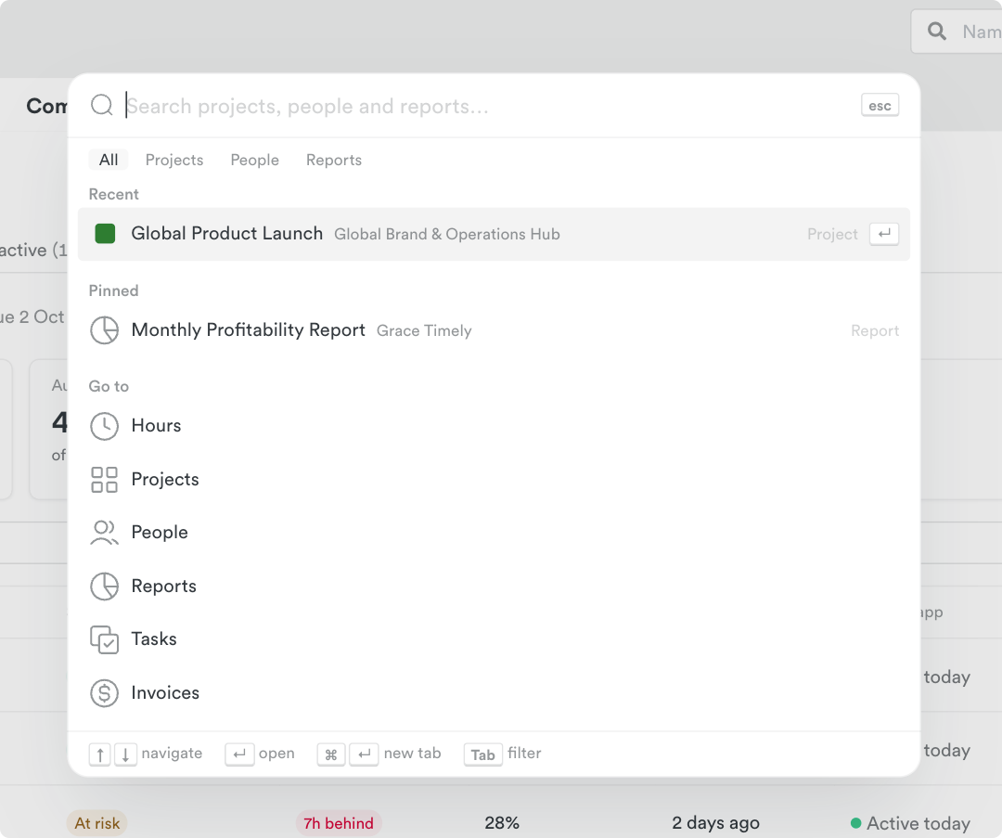This screenshot has width=1002, height=838.
Task: Click the background page name search field
Action: (x=957, y=32)
